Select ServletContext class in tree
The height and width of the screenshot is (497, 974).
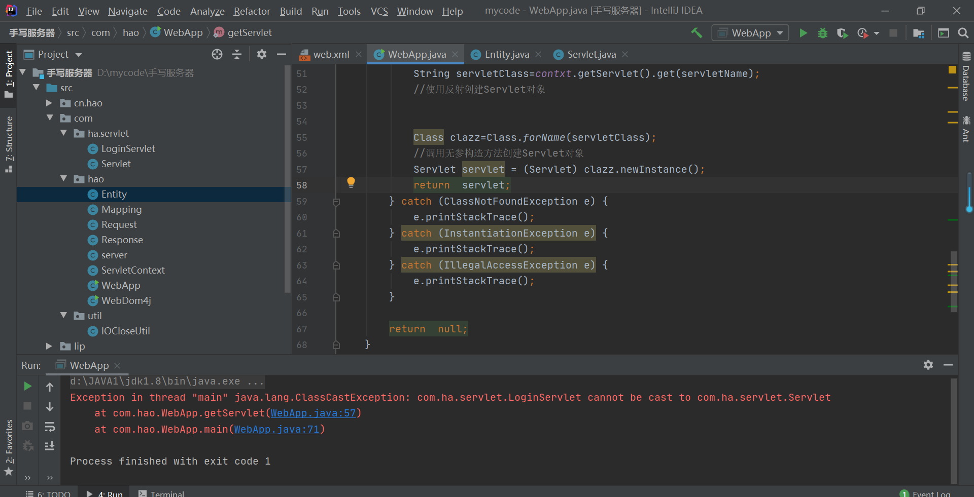pyautogui.click(x=132, y=270)
